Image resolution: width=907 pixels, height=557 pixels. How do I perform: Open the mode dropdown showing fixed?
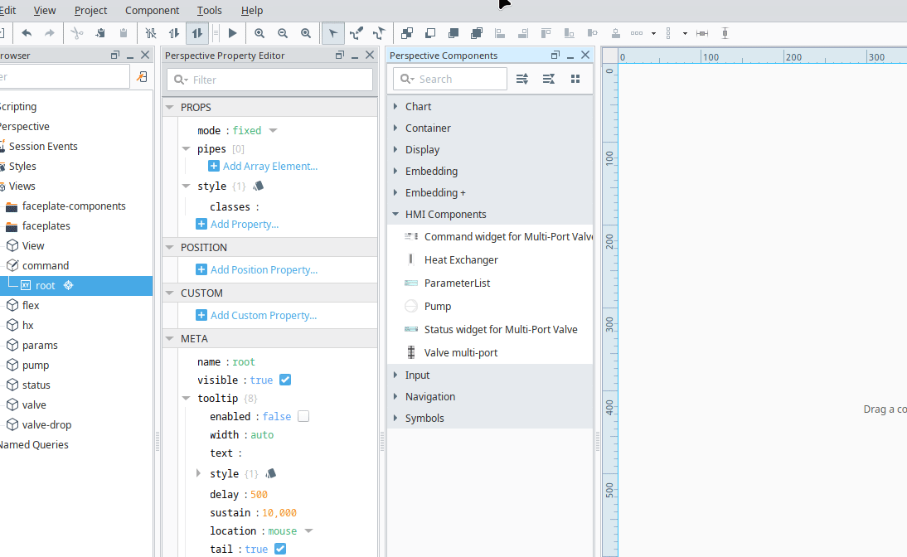tap(273, 130)
